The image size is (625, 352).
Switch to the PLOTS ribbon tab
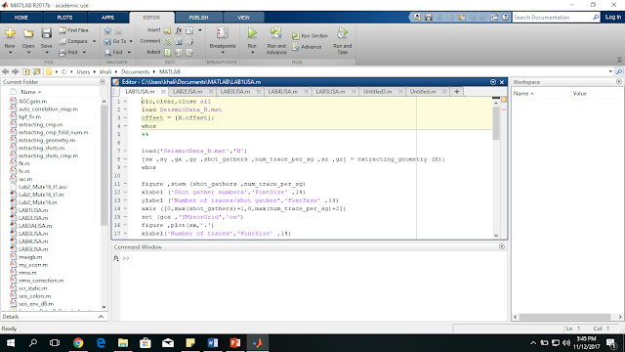64,18
